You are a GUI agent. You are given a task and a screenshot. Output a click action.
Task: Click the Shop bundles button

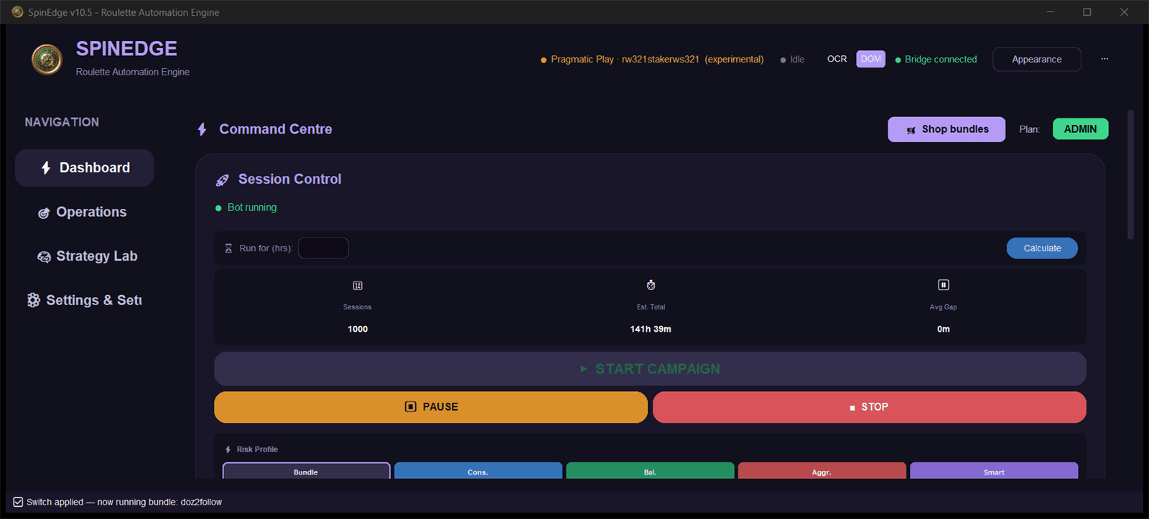[x=946, y=129]
